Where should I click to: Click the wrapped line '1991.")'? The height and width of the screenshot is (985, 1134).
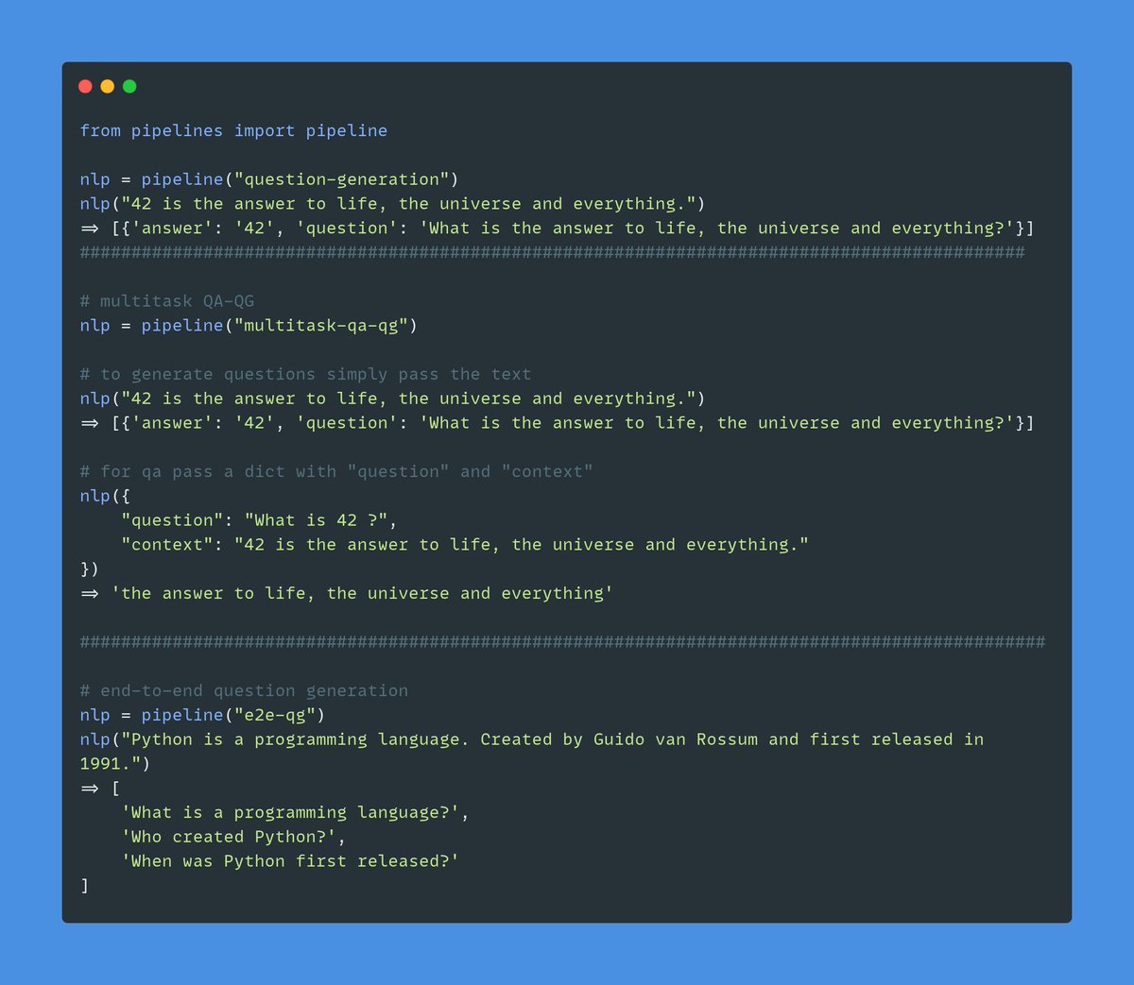[x=115, y=764]
